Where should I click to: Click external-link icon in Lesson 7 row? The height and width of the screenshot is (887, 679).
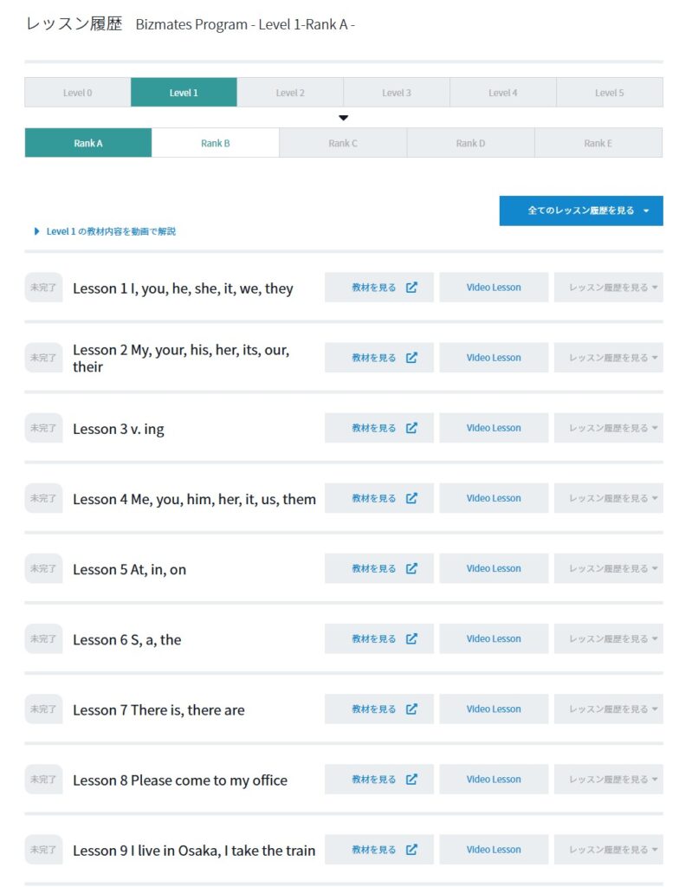click(411, 709)
